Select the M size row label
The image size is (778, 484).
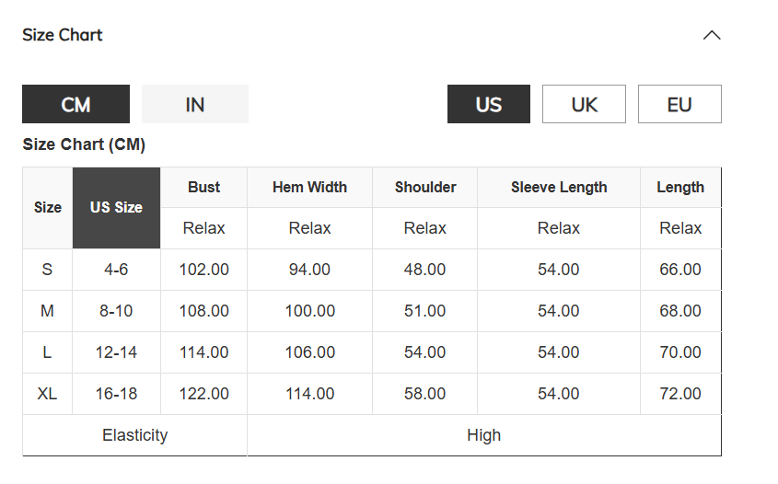(x=47, y=311)
